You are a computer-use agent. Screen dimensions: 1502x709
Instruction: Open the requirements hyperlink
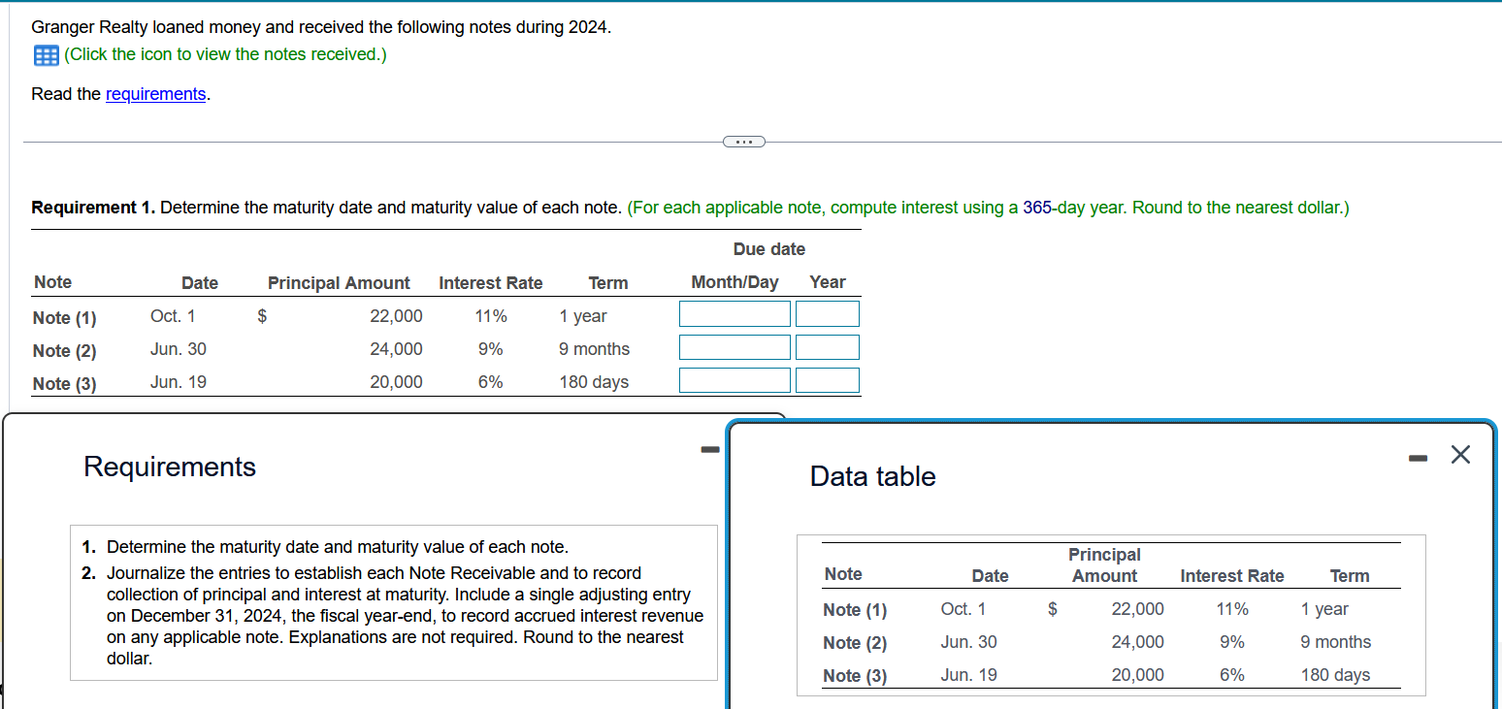(x=155, y=94)
